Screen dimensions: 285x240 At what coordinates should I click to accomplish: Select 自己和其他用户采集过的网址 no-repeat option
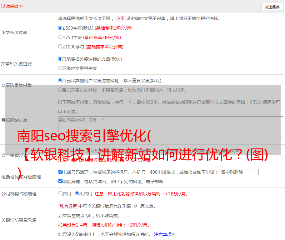tap(60, 80)
